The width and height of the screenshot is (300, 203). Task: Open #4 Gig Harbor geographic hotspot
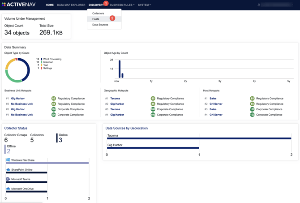point(117,115)
